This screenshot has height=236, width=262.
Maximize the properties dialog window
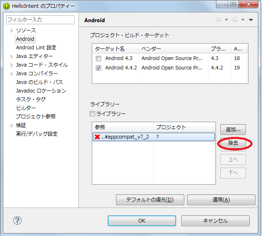click(233, 4)
